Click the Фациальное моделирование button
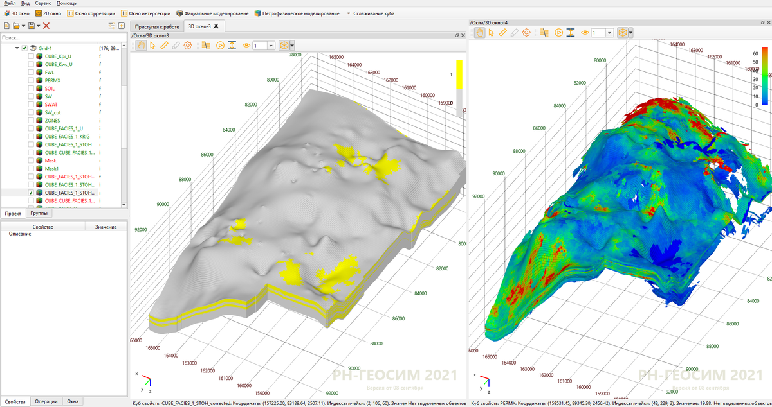This screenshot has width=772, height=407. coord(212,13)
